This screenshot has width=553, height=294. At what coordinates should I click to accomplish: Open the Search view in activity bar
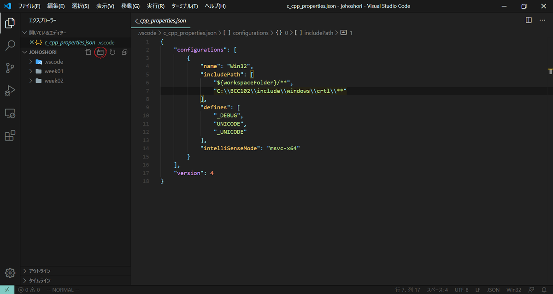(x=10, y=45)
